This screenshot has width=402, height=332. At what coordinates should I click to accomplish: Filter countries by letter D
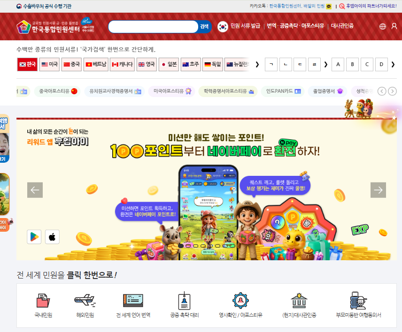[x=381, y=65]
